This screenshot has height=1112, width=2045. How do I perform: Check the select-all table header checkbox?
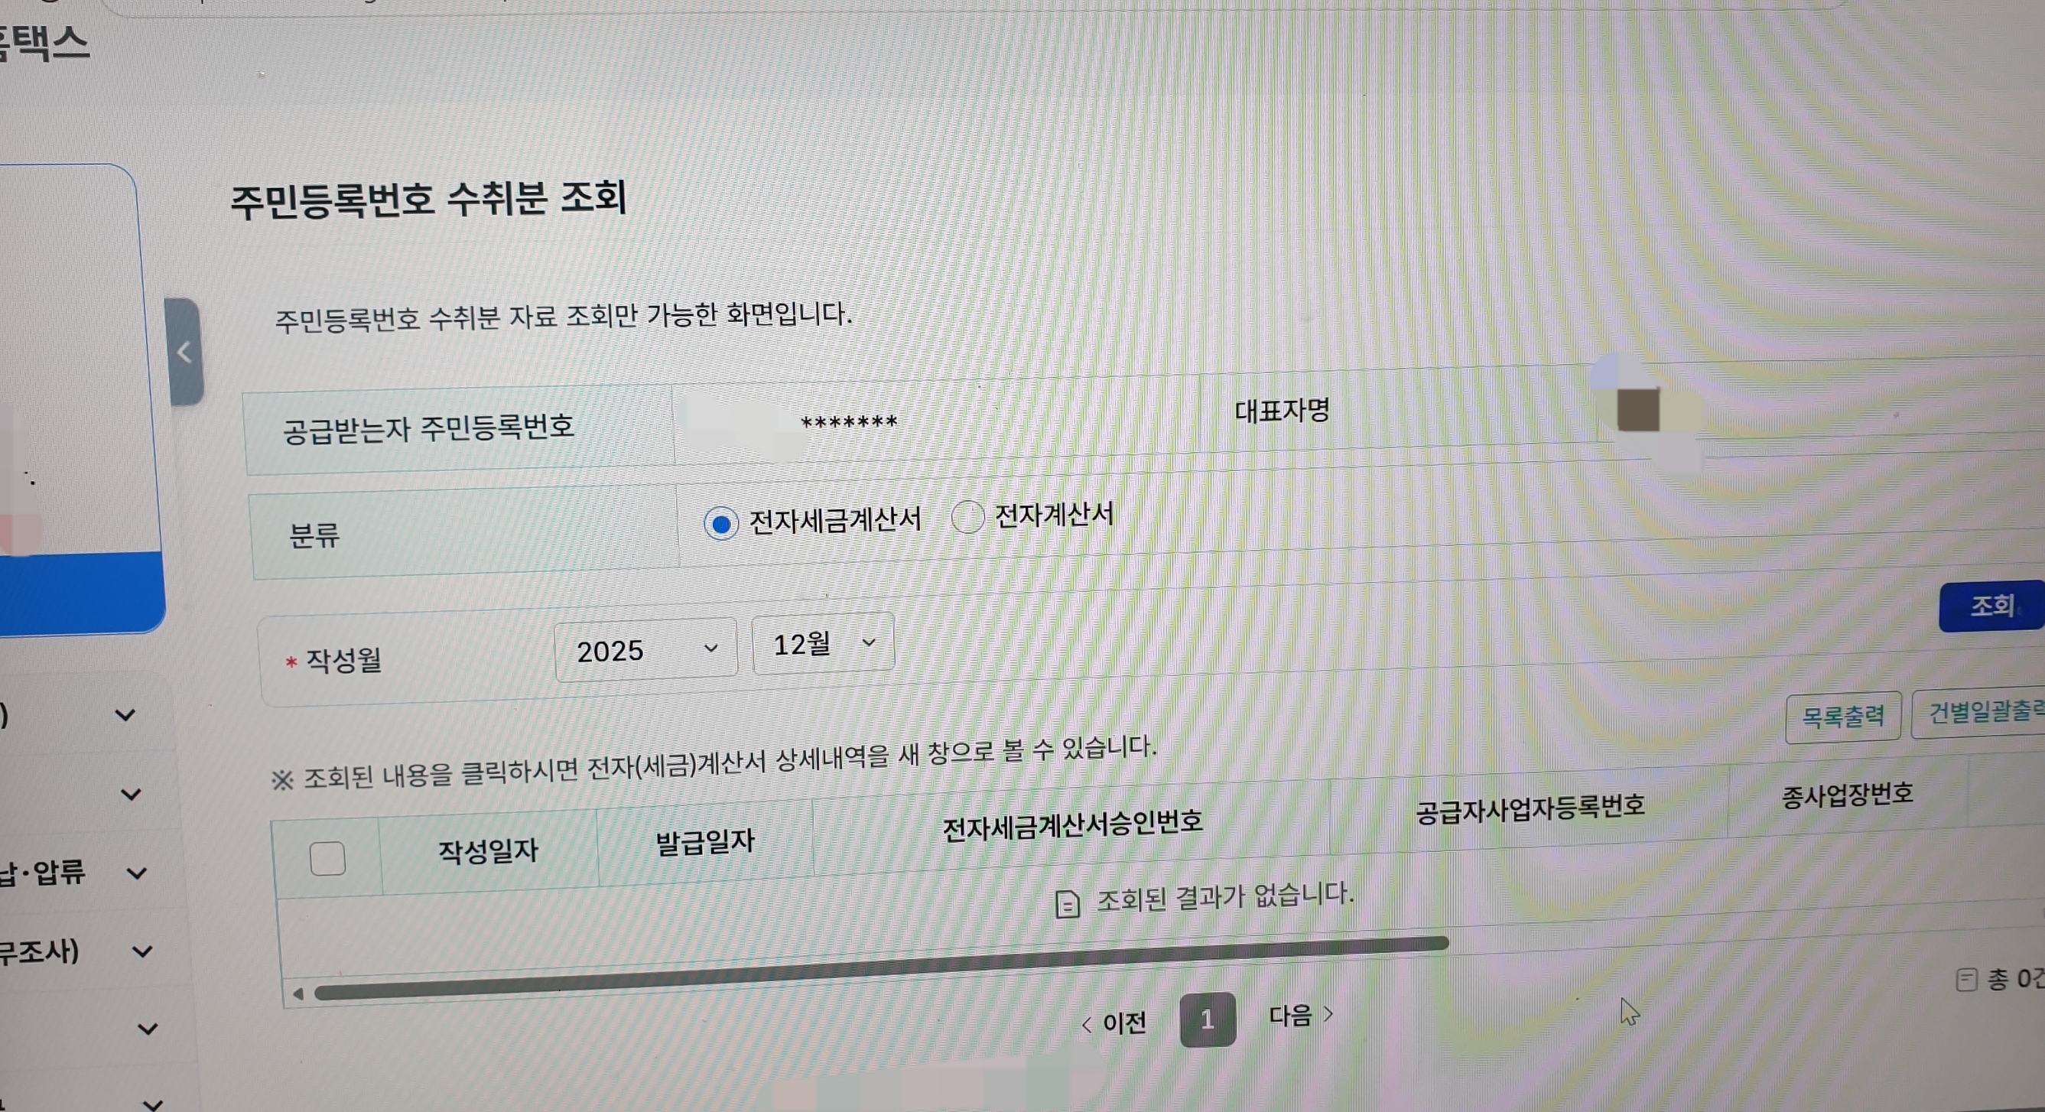coord(328,859)
